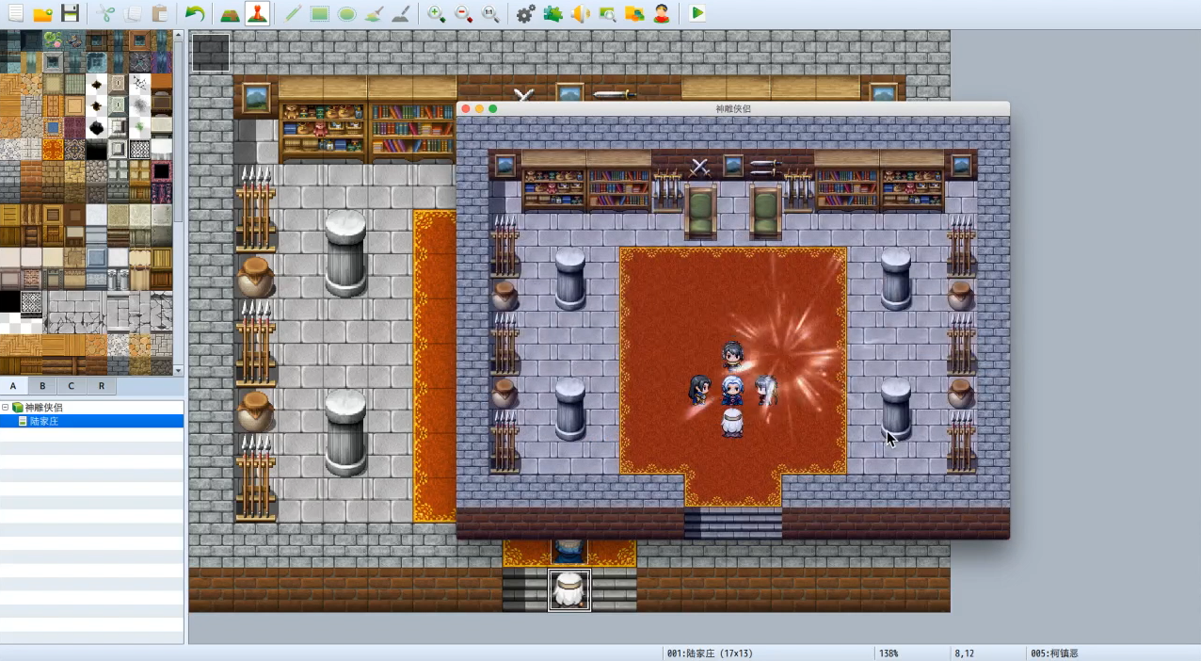Zoom in on the map
Image resolution: width=1201 pixels, height=661 pixels.
coord(436,13)
